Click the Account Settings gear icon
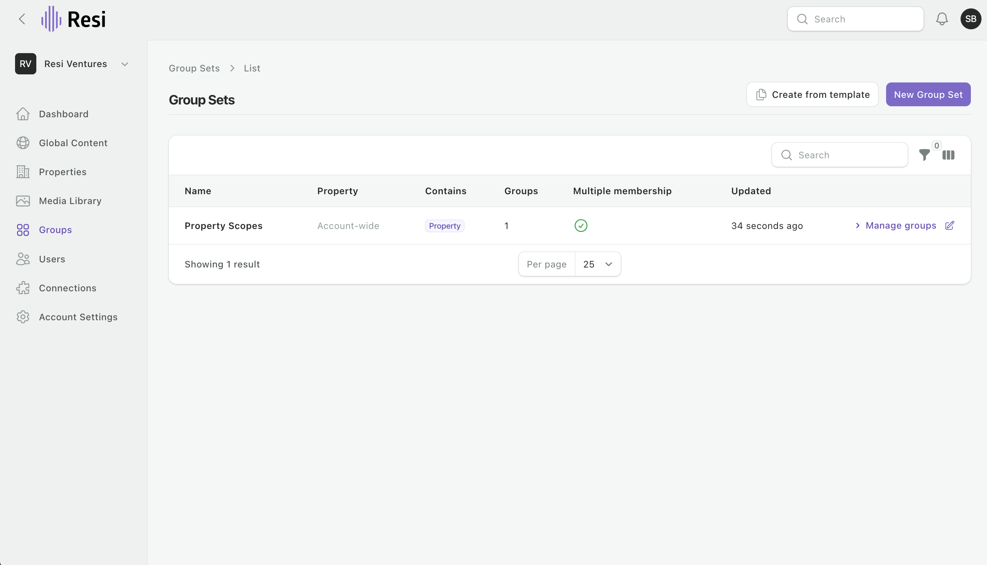987x565 pixels. pos(23,317)
